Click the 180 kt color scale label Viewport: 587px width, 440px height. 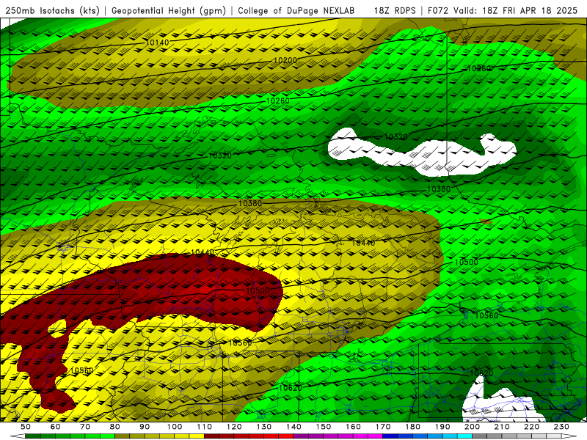412,427
